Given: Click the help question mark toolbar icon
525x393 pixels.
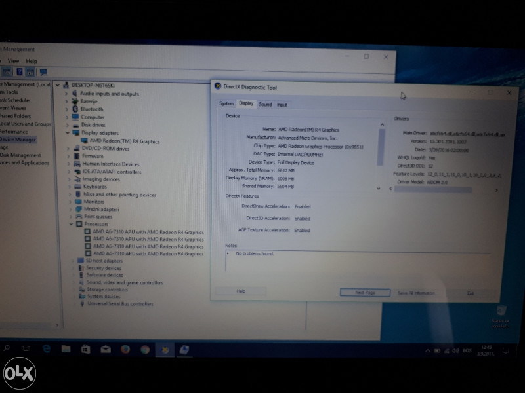Looking at the screenshot, I should coord(20,71).
